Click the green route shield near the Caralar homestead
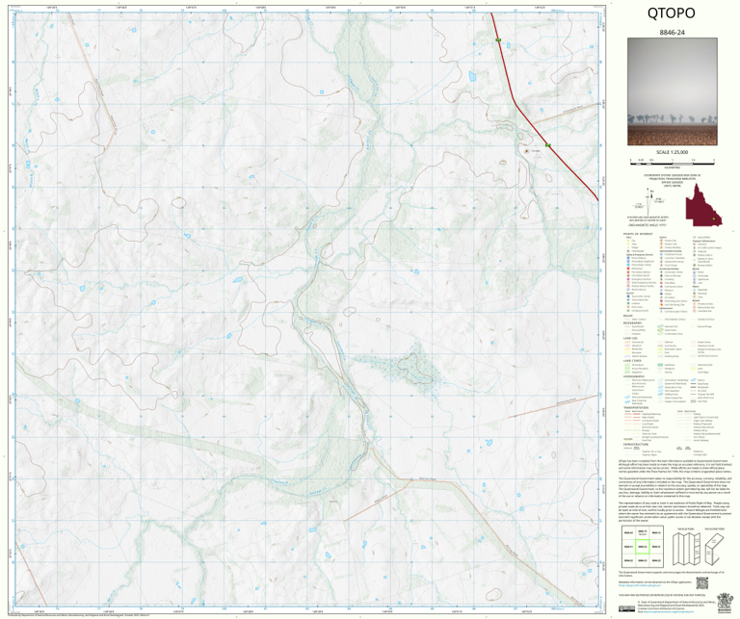This screenshot has height=619, width=740. [547, 145]
